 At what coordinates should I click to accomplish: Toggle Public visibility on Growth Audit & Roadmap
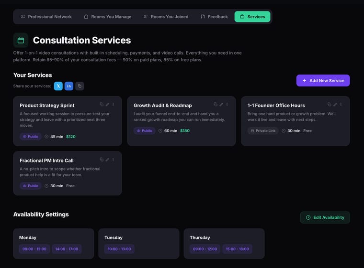[x=144, y=131]
